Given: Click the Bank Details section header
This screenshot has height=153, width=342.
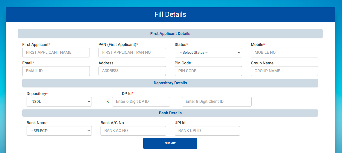Looking at the screenshot, I should (170, 113).
